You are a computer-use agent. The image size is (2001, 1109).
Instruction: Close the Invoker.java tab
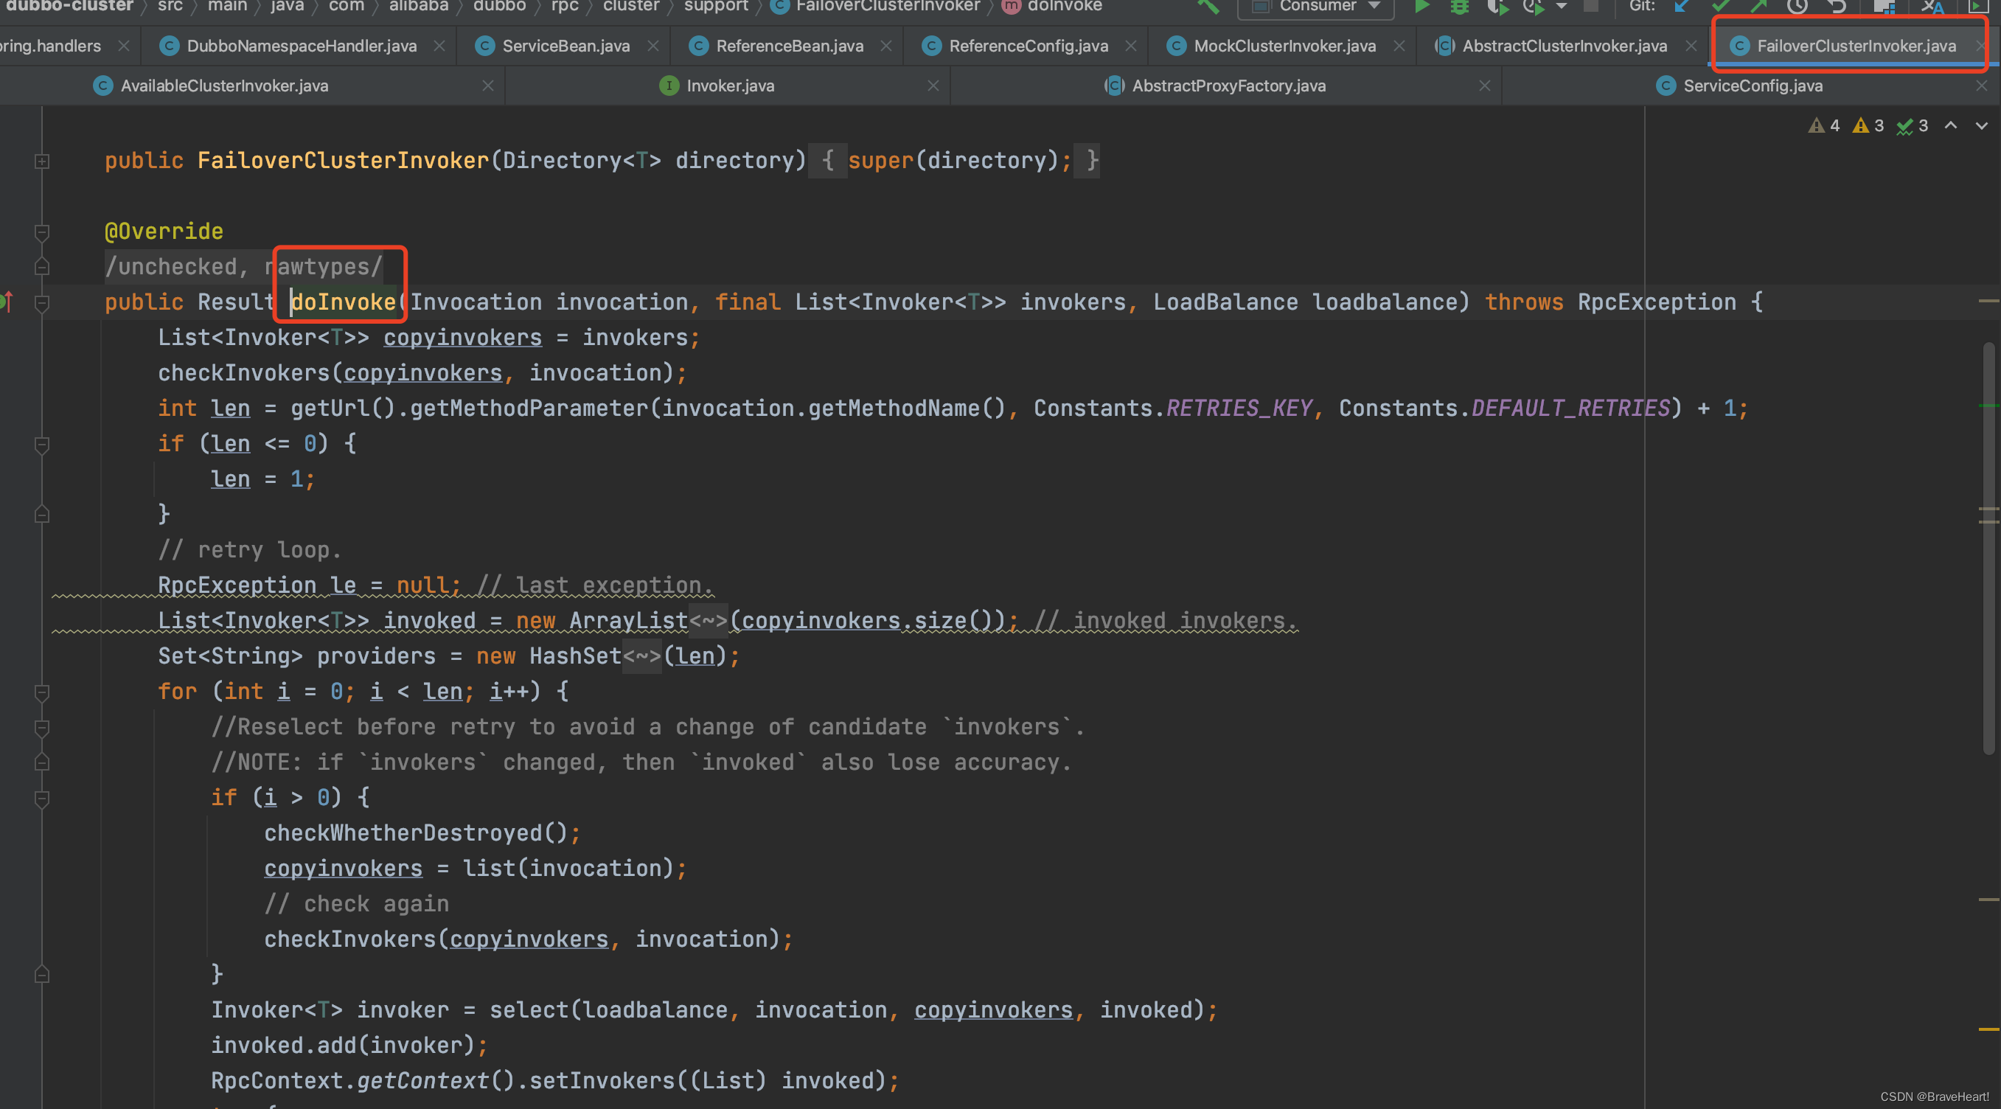tap(933, 86)
